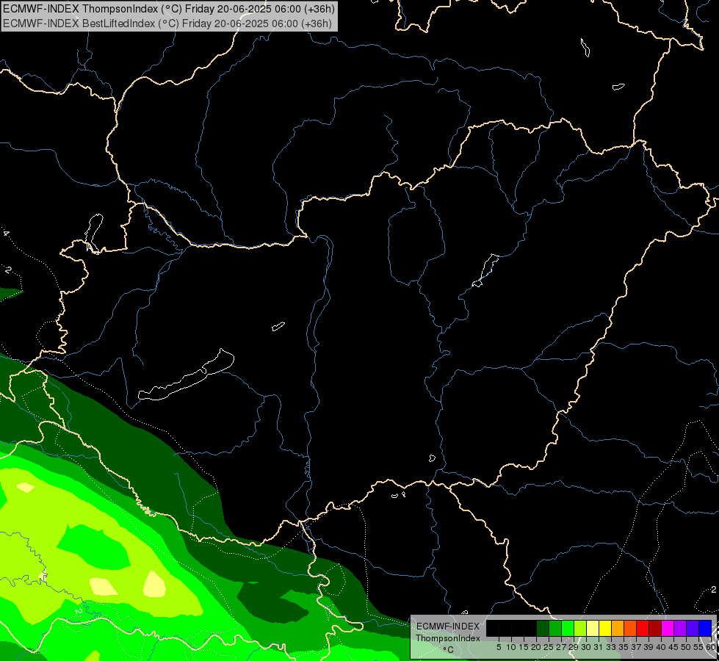Image resolution: width=719 pixels, height=661 pixels.
Task: Click the legend scale value 60
Action: (711, 647)
